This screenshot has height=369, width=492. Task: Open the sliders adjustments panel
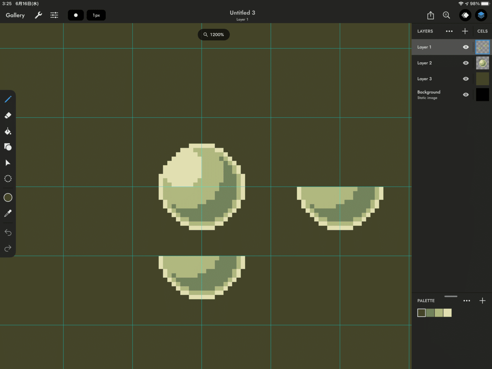tap(54, 15)
